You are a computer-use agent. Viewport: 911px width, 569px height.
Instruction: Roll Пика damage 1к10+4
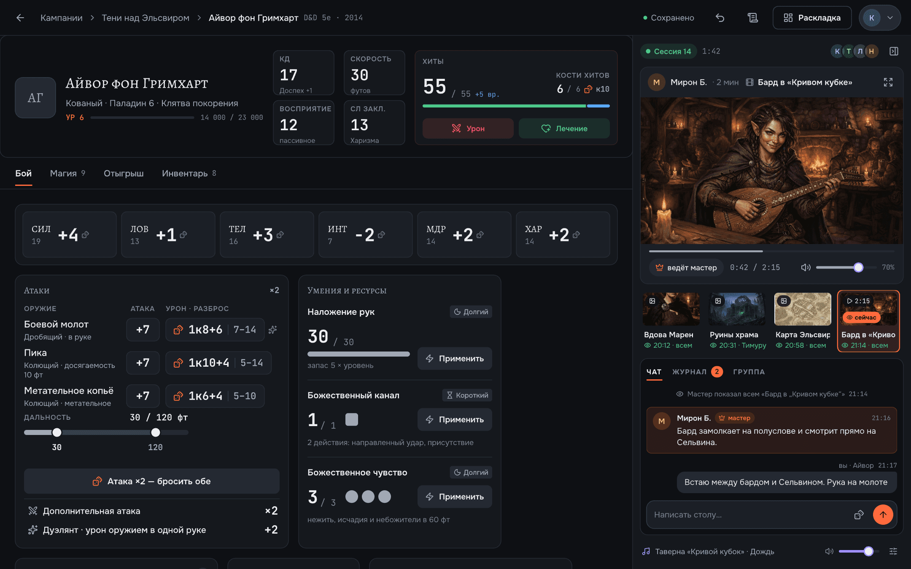(x=218, y=363)
